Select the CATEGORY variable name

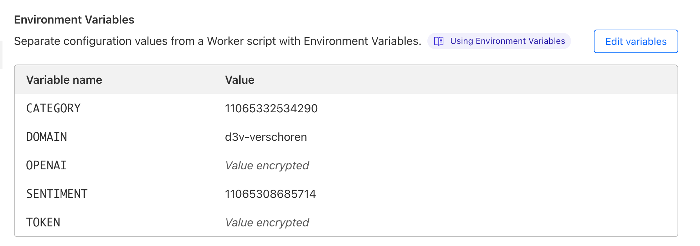(53, 108)
